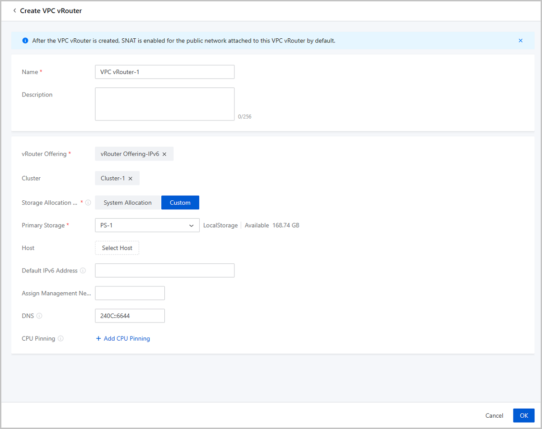Image resolution: width=542 pixels, height=429 pixels.
Task: Select System Allocation storage option
Action: [127, 203]
